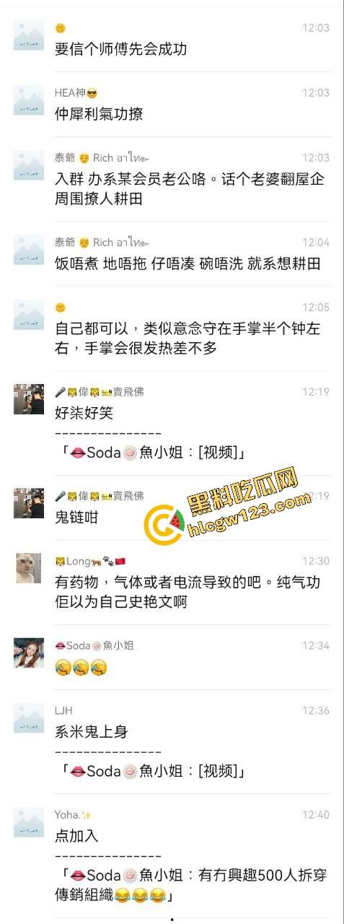344x924 pixels.
Task: Select the message '点加入'
Action: click(76, 836)
